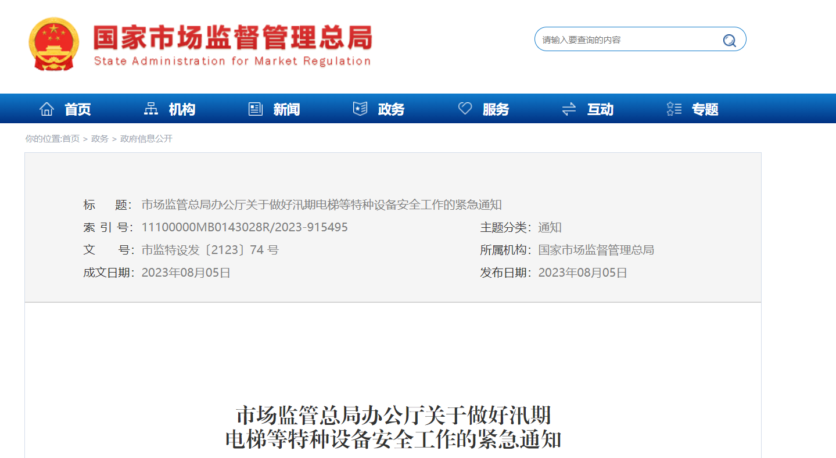This screenshot has width=836, height=458.
Task: Click the 主题分类 label
Action: pyautogui.click(x=505, y=227)
